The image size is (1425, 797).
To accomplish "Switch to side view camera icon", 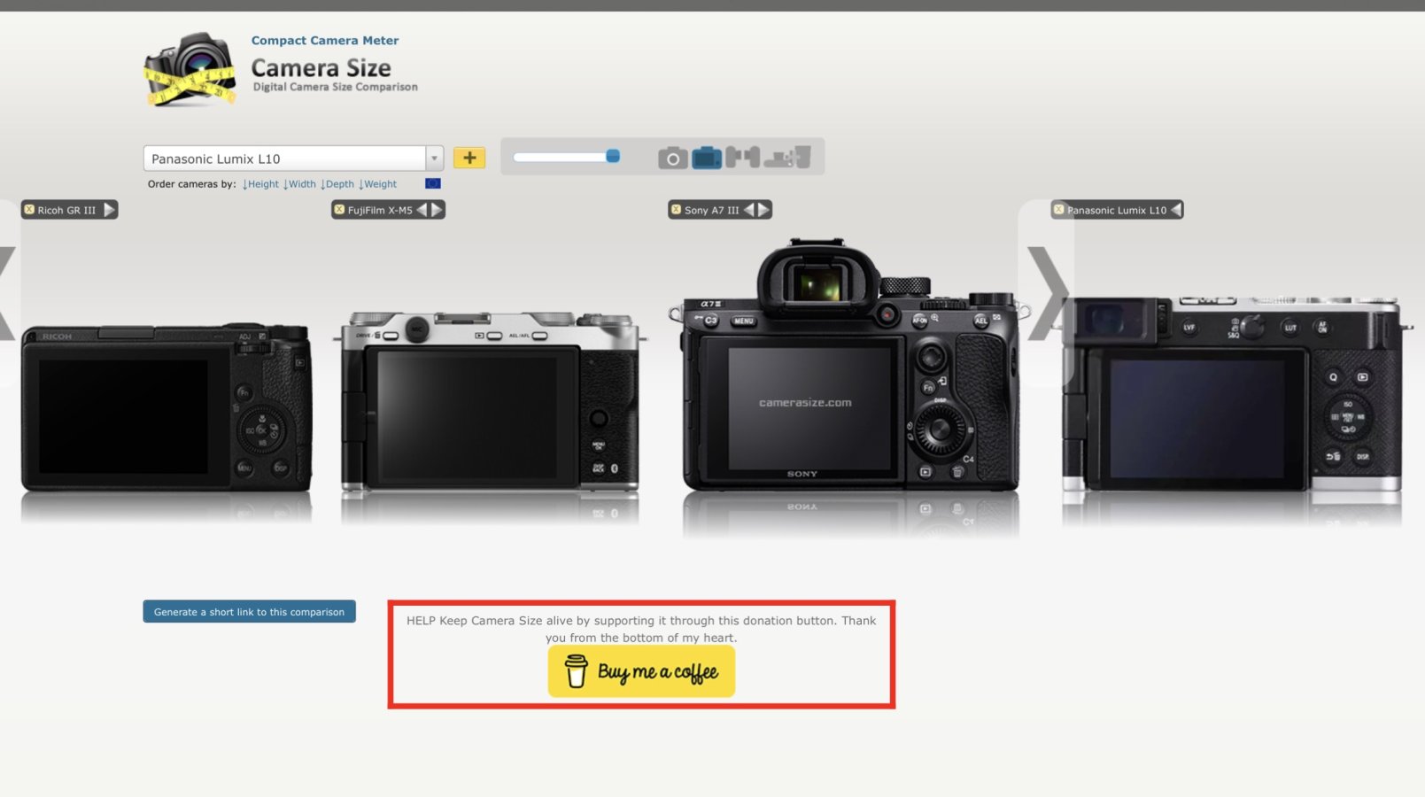I will (742, 158).
